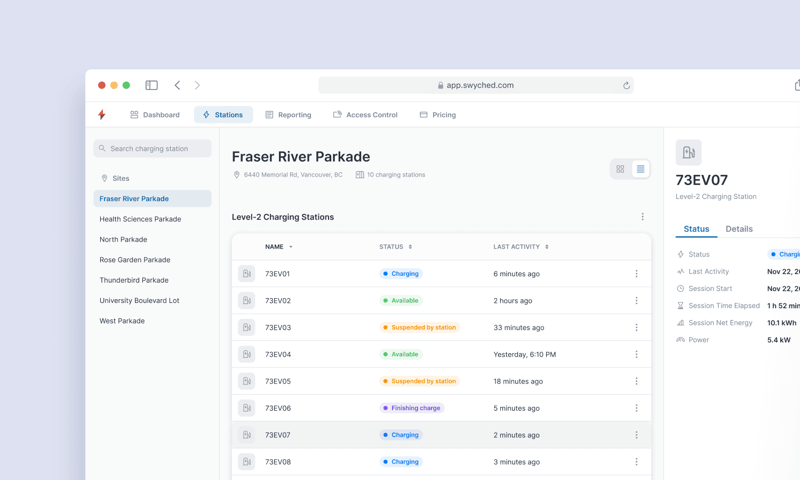Click the charger icon for 73EV01
800x480 pixels.
point(246,274)
